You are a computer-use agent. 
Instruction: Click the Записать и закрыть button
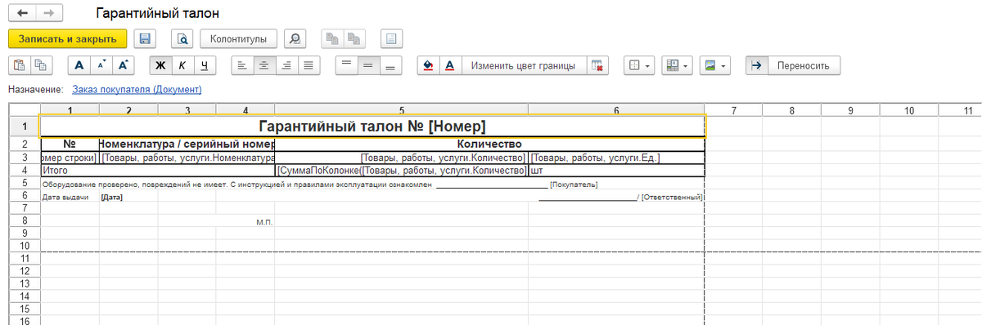(x=67, y=38)
